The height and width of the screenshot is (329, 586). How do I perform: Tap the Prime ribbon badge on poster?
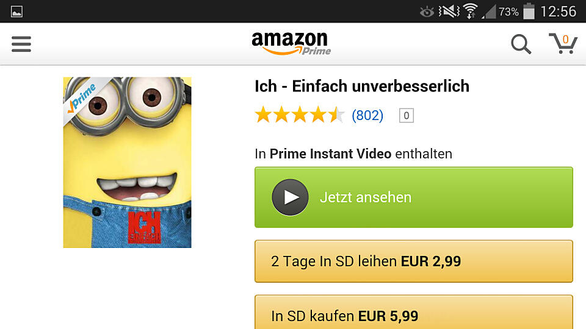(82, 97)
